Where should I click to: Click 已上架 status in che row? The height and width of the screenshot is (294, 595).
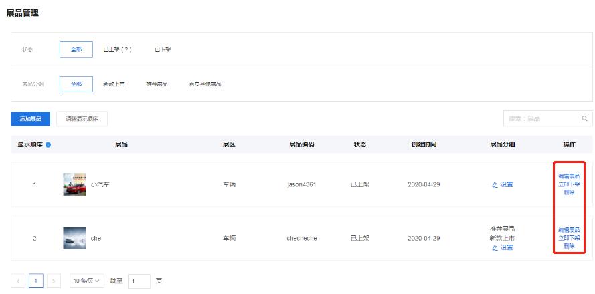359,239
